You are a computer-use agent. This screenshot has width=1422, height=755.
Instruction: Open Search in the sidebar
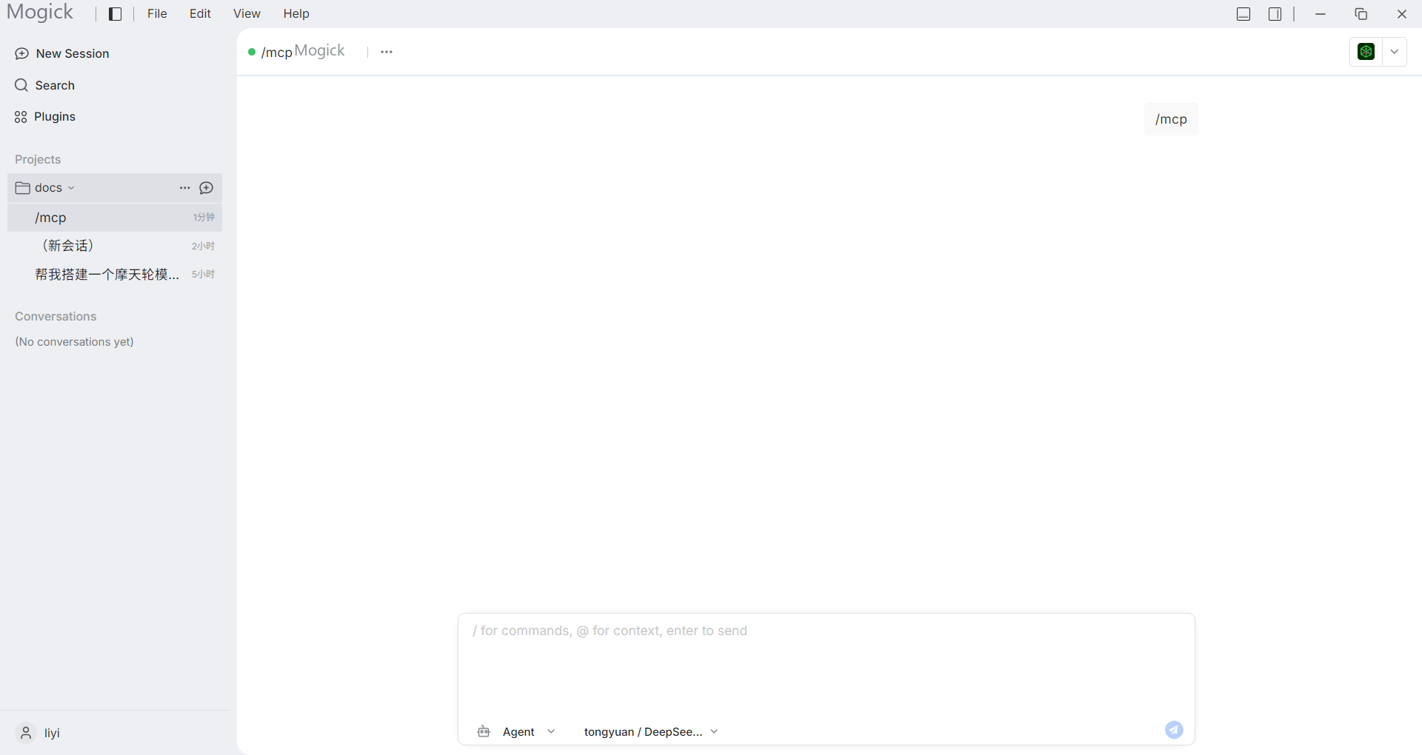click(x=45, y=85)
